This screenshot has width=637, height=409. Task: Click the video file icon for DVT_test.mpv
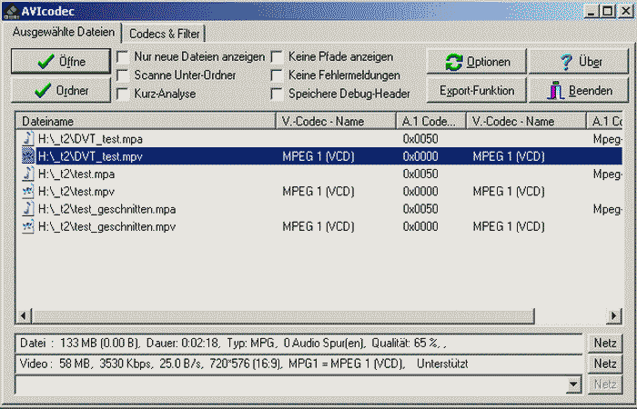28,156
